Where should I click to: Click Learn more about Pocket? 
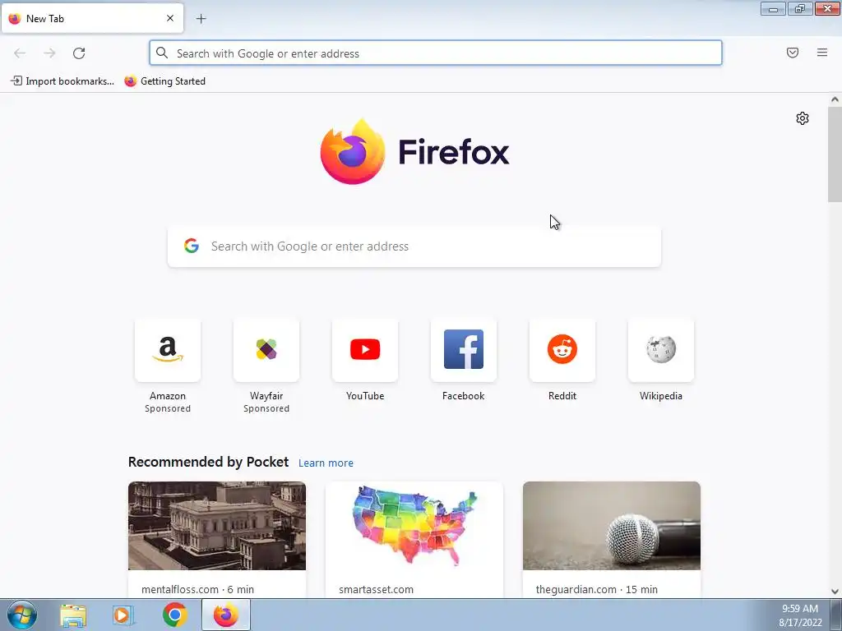click(x=326, y=463)
